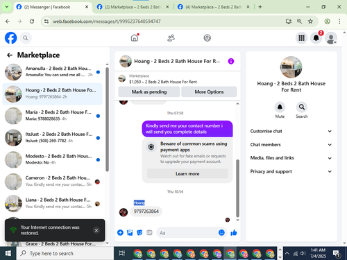The image size is (347, 260).
Task: Open the Windows notification center icon
Action: tap(337, 254)
